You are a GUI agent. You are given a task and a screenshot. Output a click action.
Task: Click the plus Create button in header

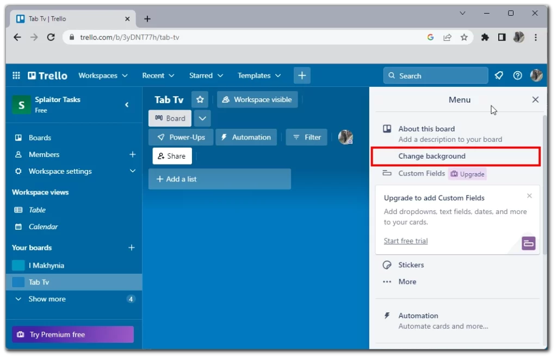(302, 75)
